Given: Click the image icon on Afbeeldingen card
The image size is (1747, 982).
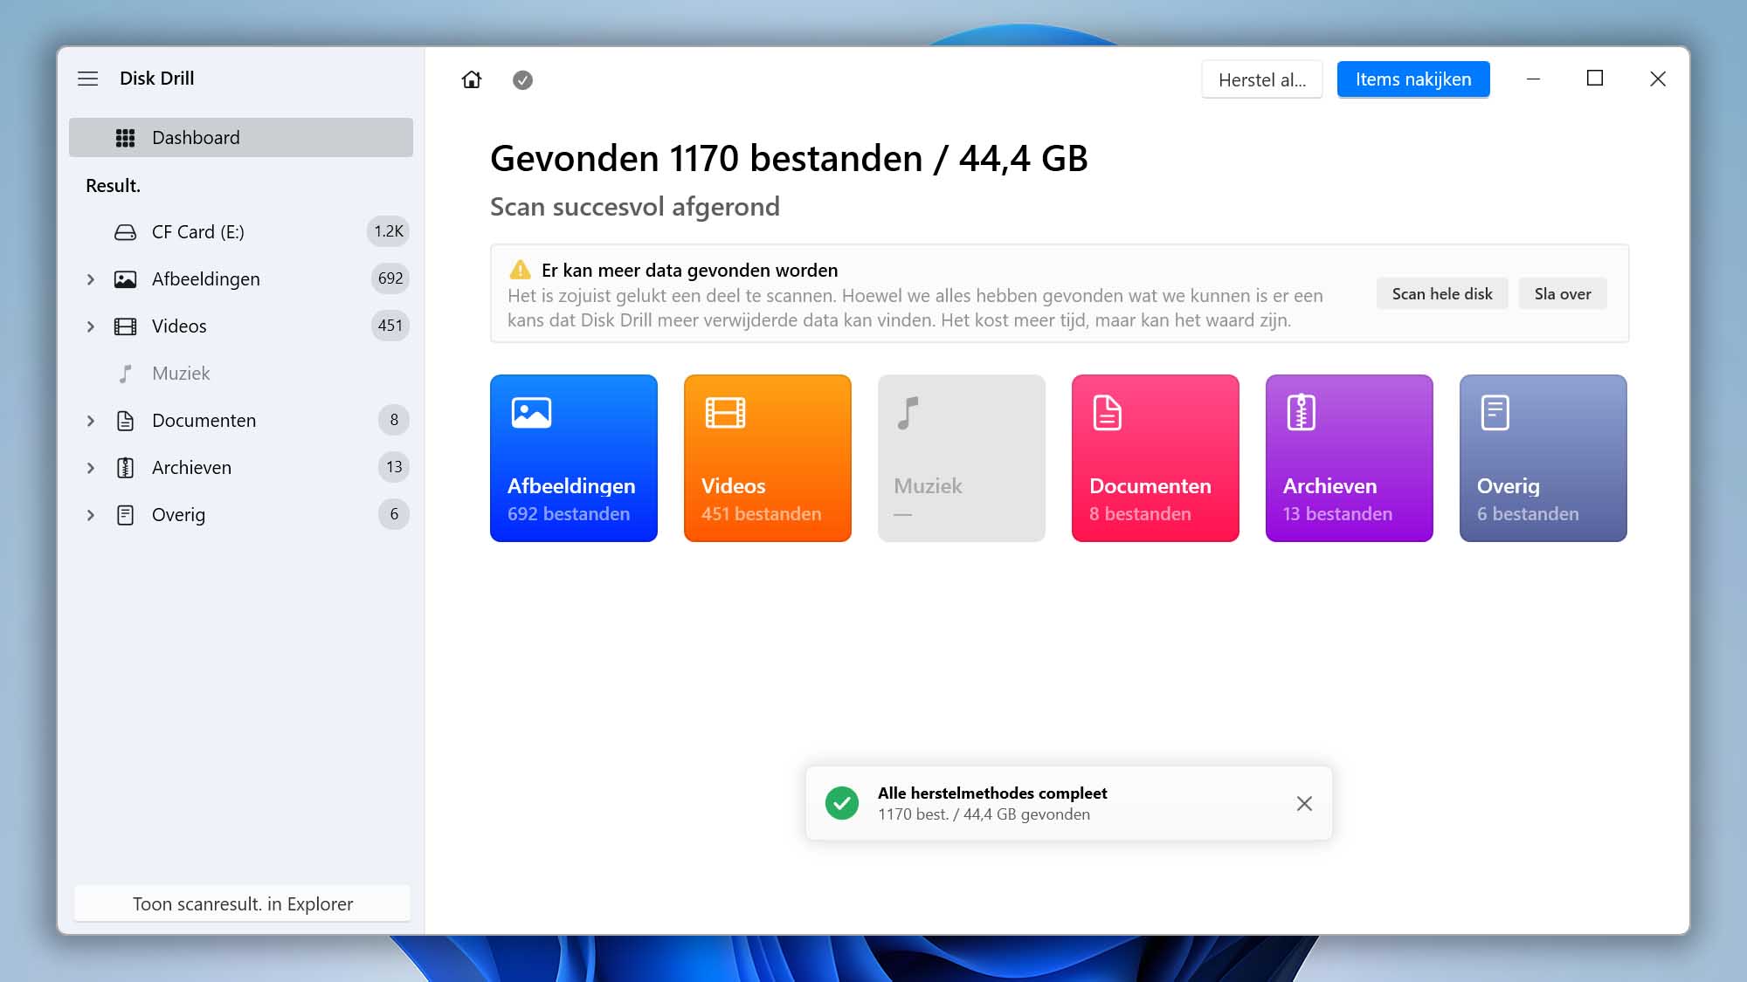Looking at the screenshot, I should (x=531, y=412).
